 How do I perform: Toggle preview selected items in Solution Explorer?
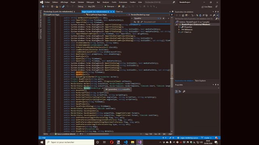tap(217, 15)
